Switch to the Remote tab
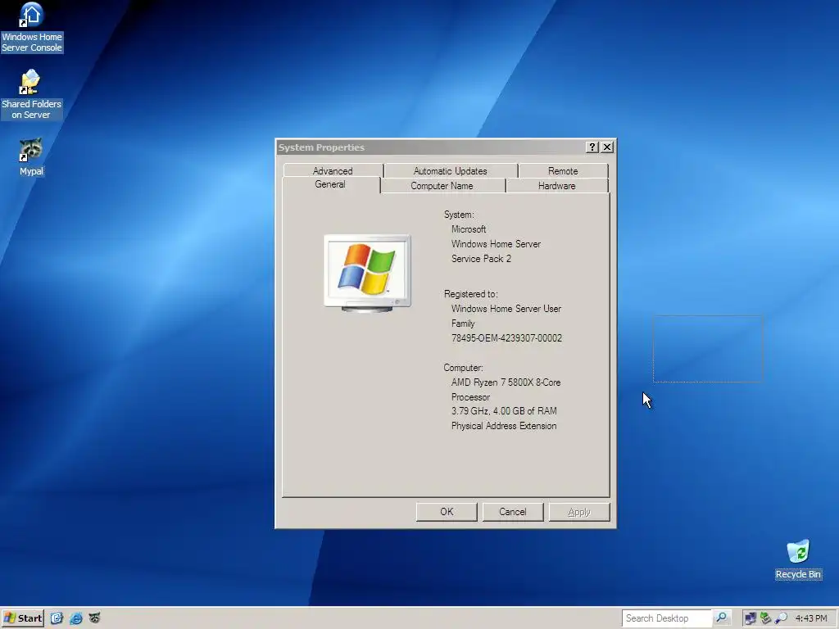Viewport: 839px width, 629px height. 563,170
